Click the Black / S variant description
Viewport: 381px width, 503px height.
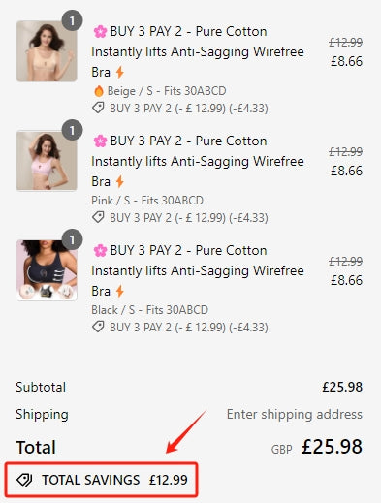click(x=149, y=310)
